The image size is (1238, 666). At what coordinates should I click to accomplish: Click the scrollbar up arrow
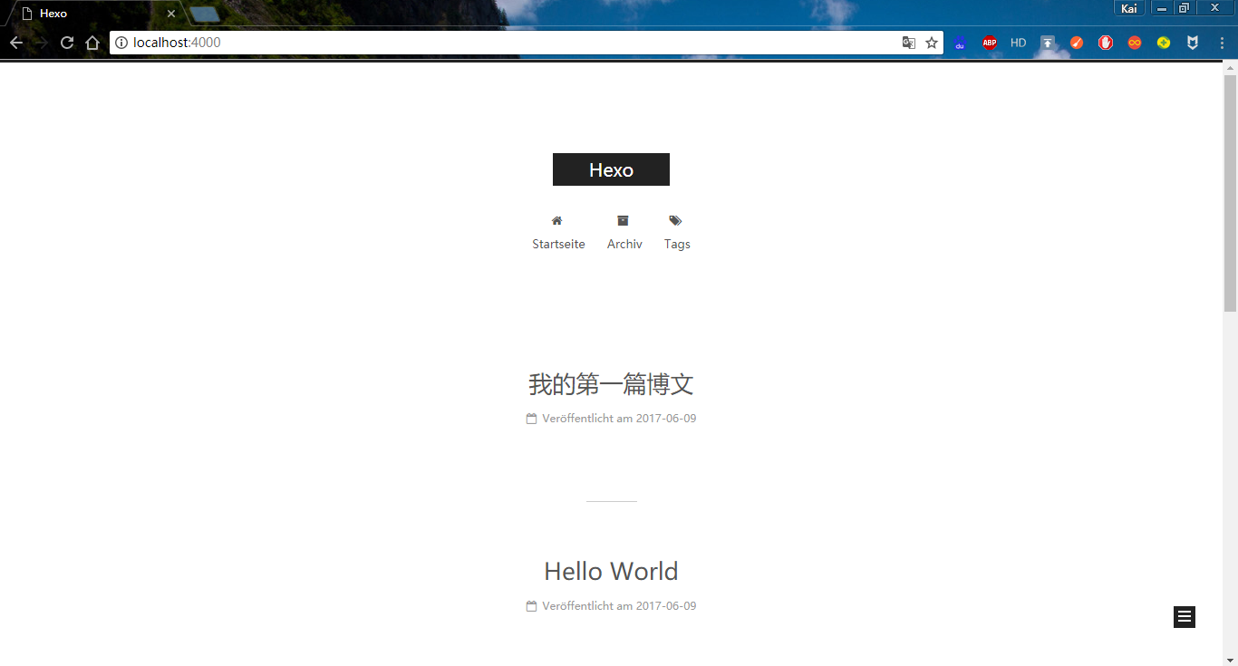pyautogui.click(x=1231, y=66)
